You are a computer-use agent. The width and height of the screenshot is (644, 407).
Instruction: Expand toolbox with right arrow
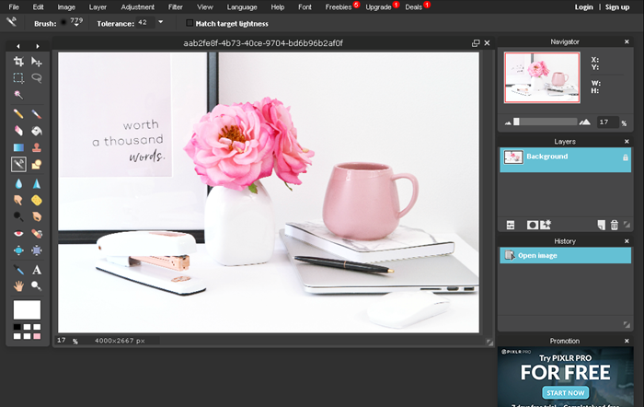pos(38,46)
